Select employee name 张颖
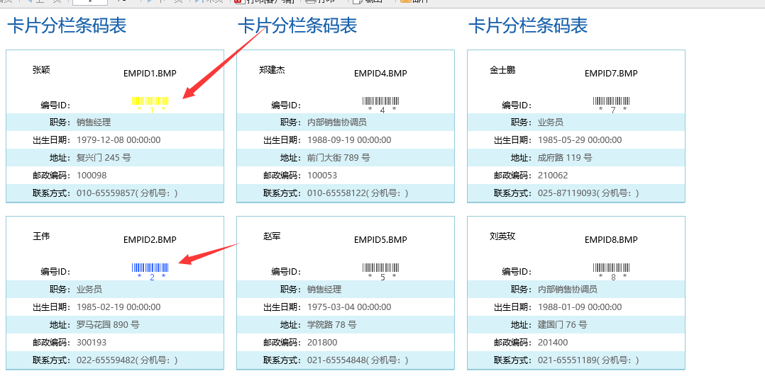765x383 pixels. (x=41, y=69)
